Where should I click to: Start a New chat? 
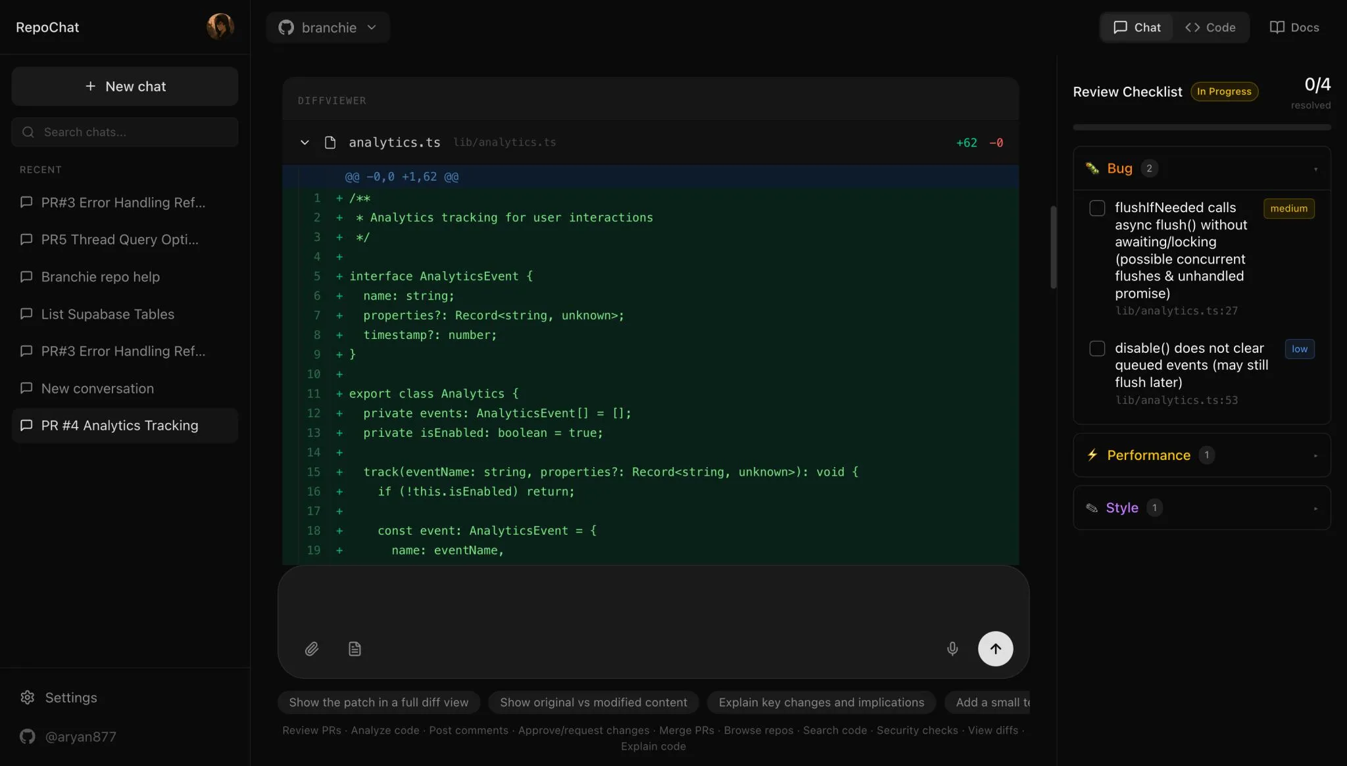coord(124,86)
